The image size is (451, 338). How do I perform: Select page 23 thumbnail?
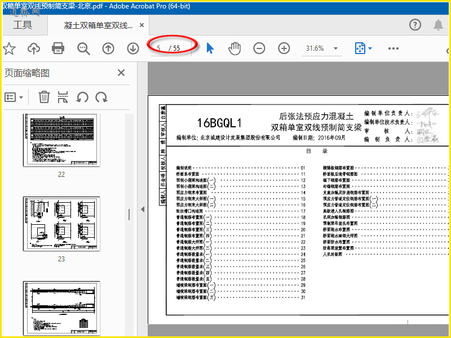pos(61,224)
